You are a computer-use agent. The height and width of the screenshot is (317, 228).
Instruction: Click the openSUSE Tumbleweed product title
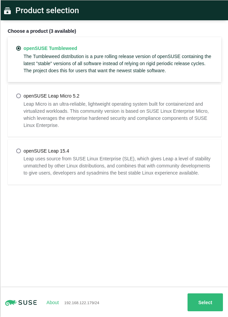point(50,48)
